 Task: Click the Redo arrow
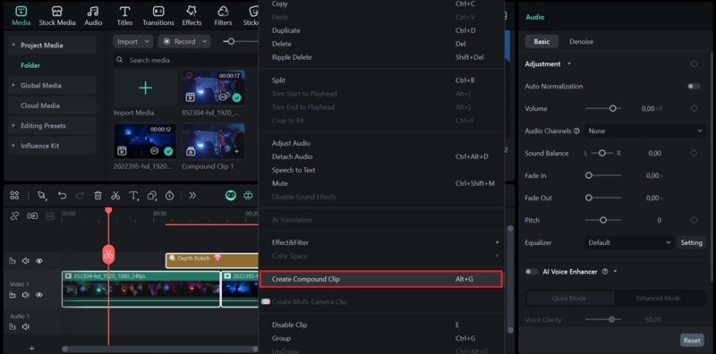80,195
